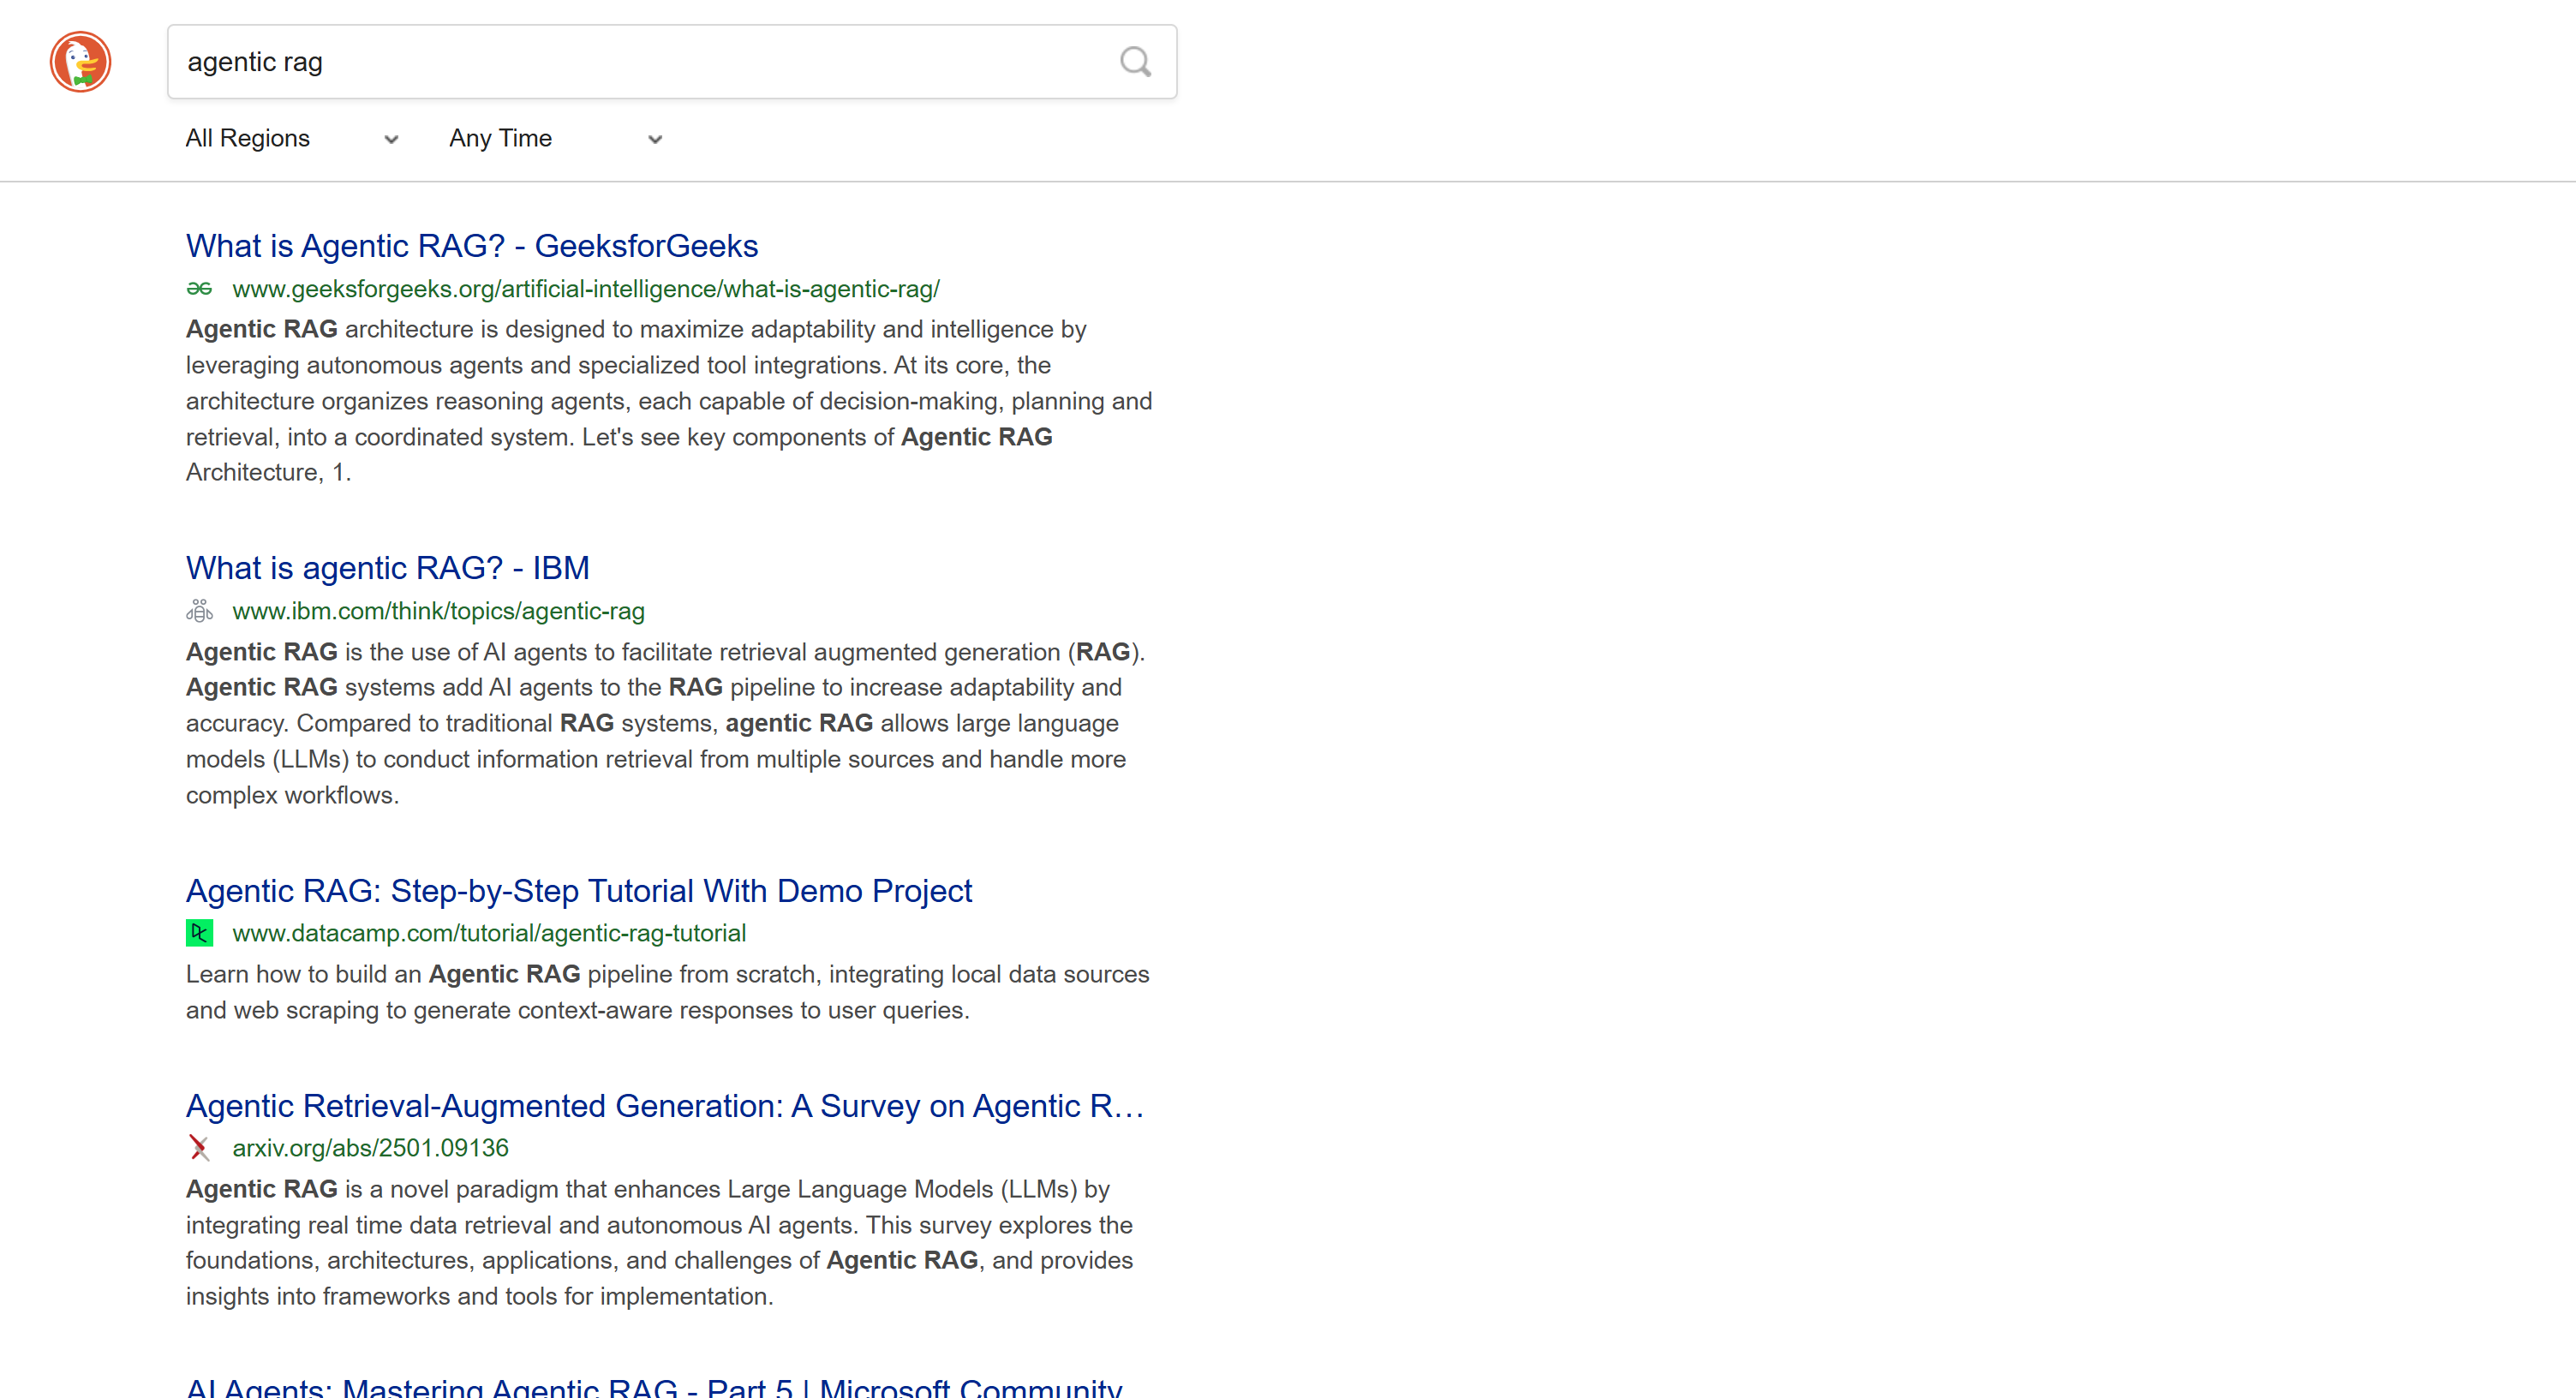Screen dimensions: 2576x1398
Task: Click the duck mascot icon to go home
Action: pos(80,61)
